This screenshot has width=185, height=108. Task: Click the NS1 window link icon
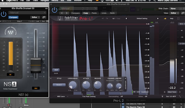[x=44, y=17]
